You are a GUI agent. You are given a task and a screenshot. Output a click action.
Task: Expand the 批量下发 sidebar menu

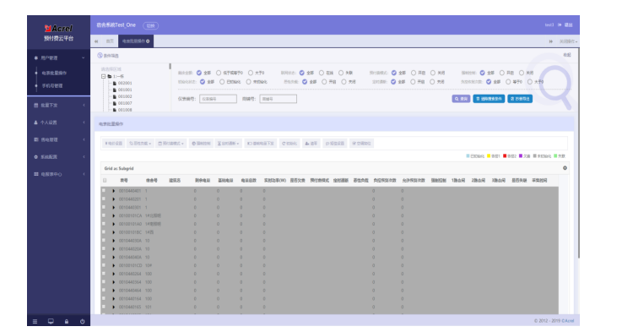click(58, 105)
